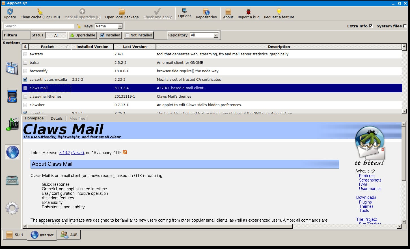The image size is (410, 249).
Task: Open the (News) link
Action: click(x=77, y=153)
